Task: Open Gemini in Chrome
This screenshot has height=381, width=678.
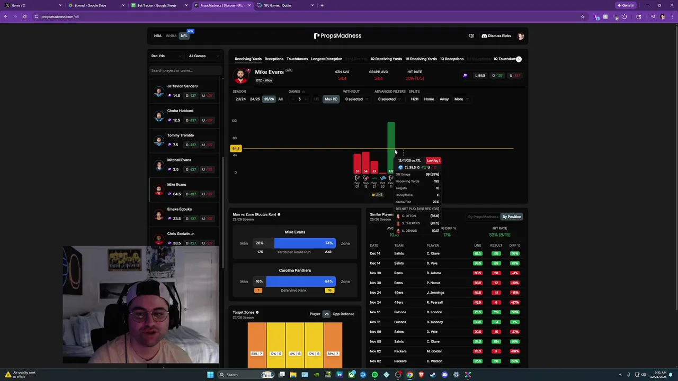Action: pyautogui.click(x=626, y=5)
